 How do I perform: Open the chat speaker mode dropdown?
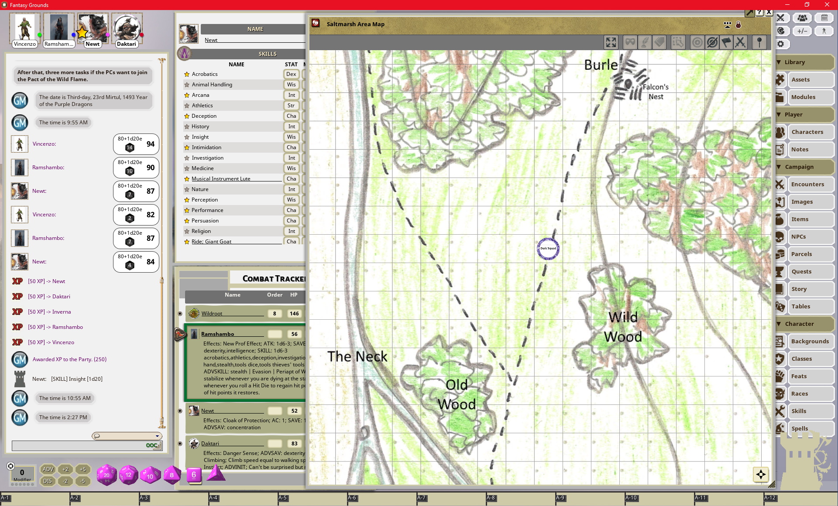(127, 436)
